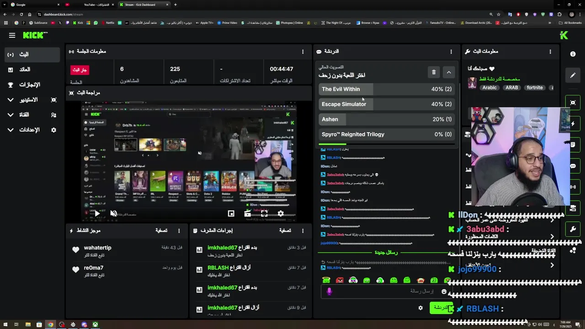Image resolution: width=585 pixels, height=329 pixels.
Task: Click the green Kick logo at top right
Action: (564, 35)
